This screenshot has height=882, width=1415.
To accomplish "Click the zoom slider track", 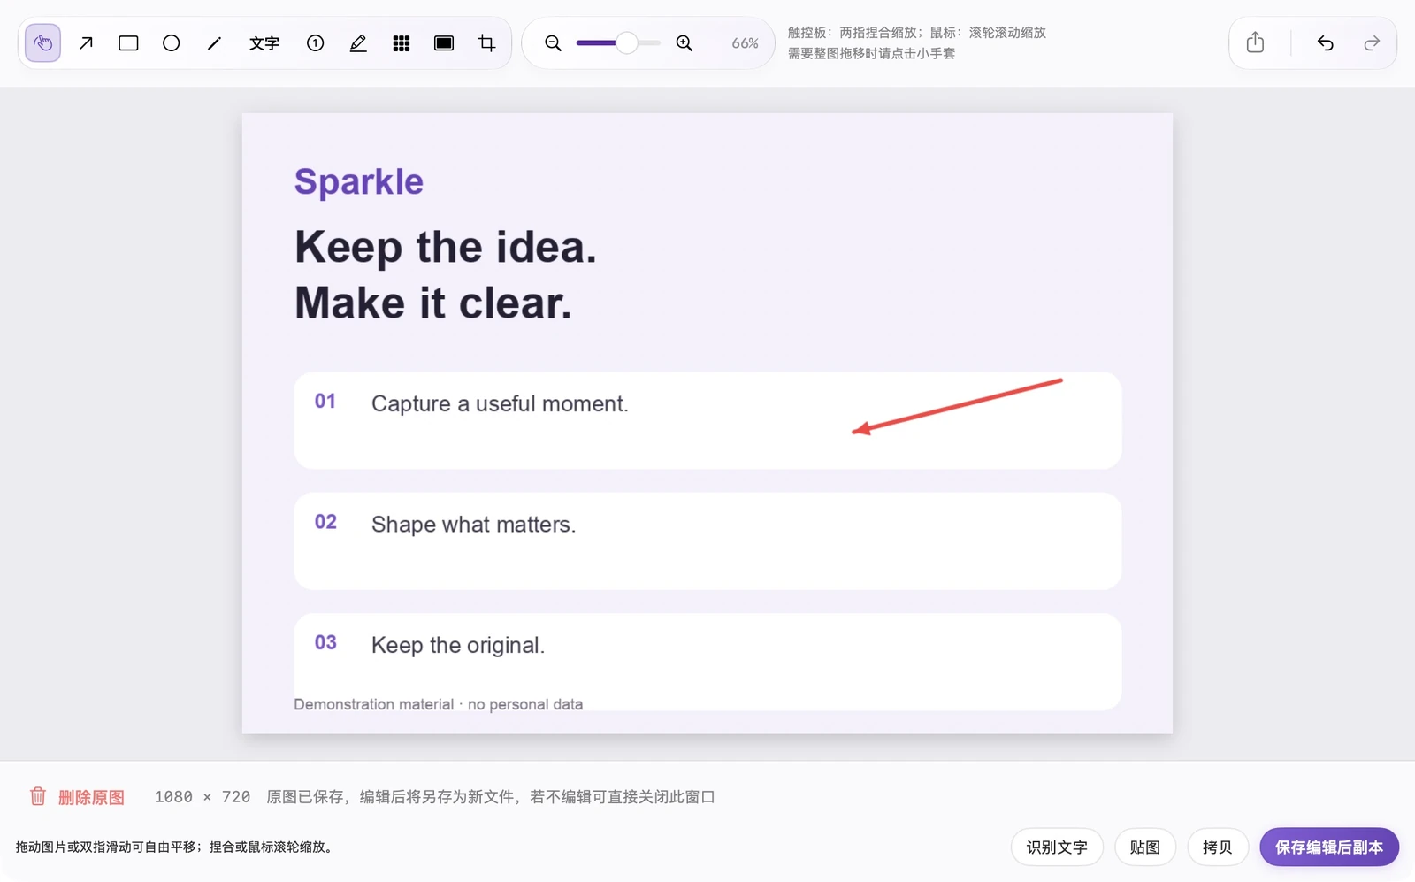I will pos(618,43).
